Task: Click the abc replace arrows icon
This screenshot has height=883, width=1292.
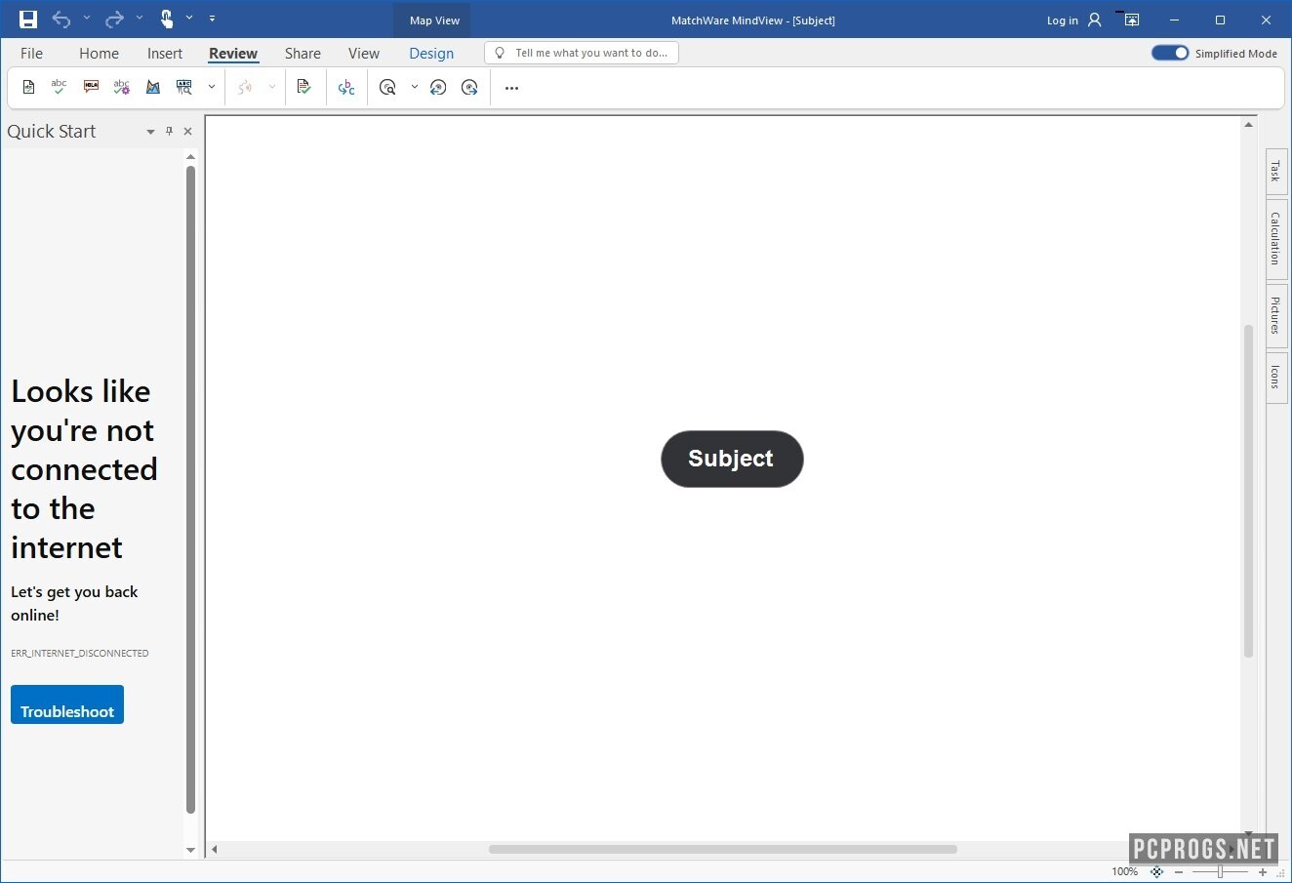Action: coord(346,88)
